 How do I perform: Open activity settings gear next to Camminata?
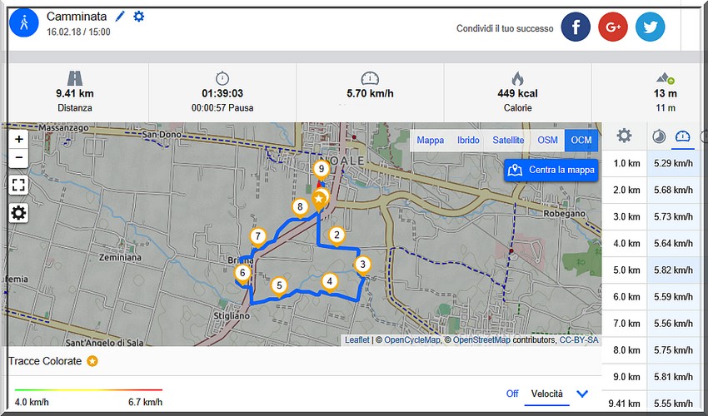(138, 17)
